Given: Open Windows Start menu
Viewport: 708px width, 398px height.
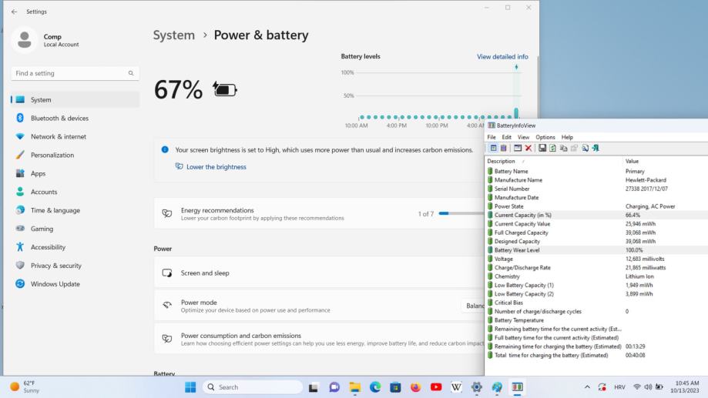Looking at the screenshot, I should pyautogui.click(x=190, y=387).
